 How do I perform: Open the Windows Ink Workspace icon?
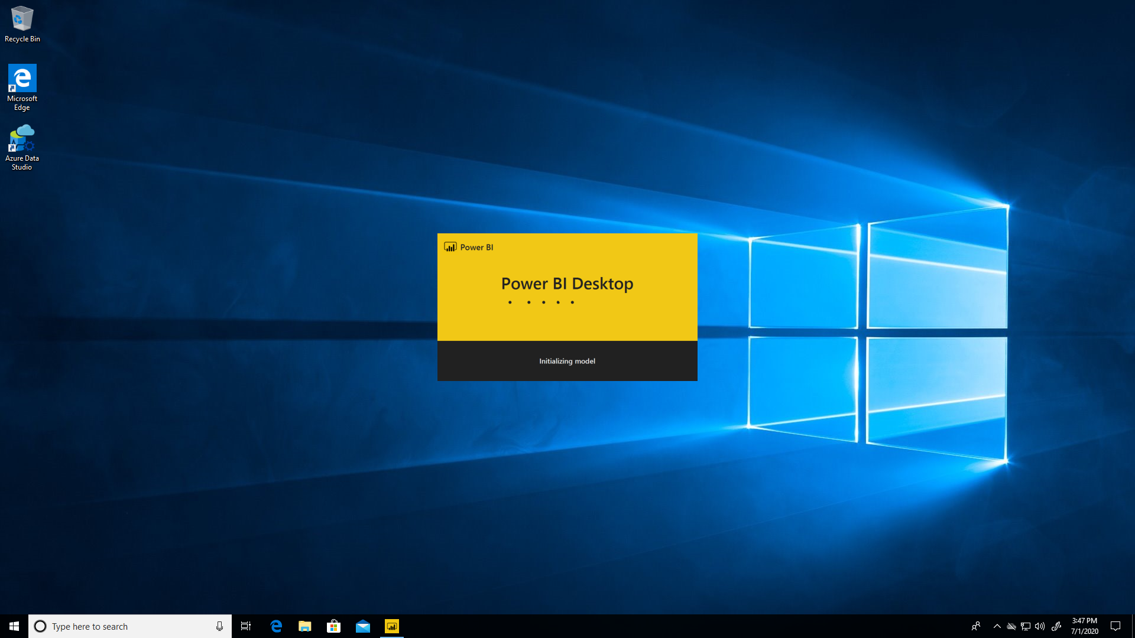point(1056,626)
